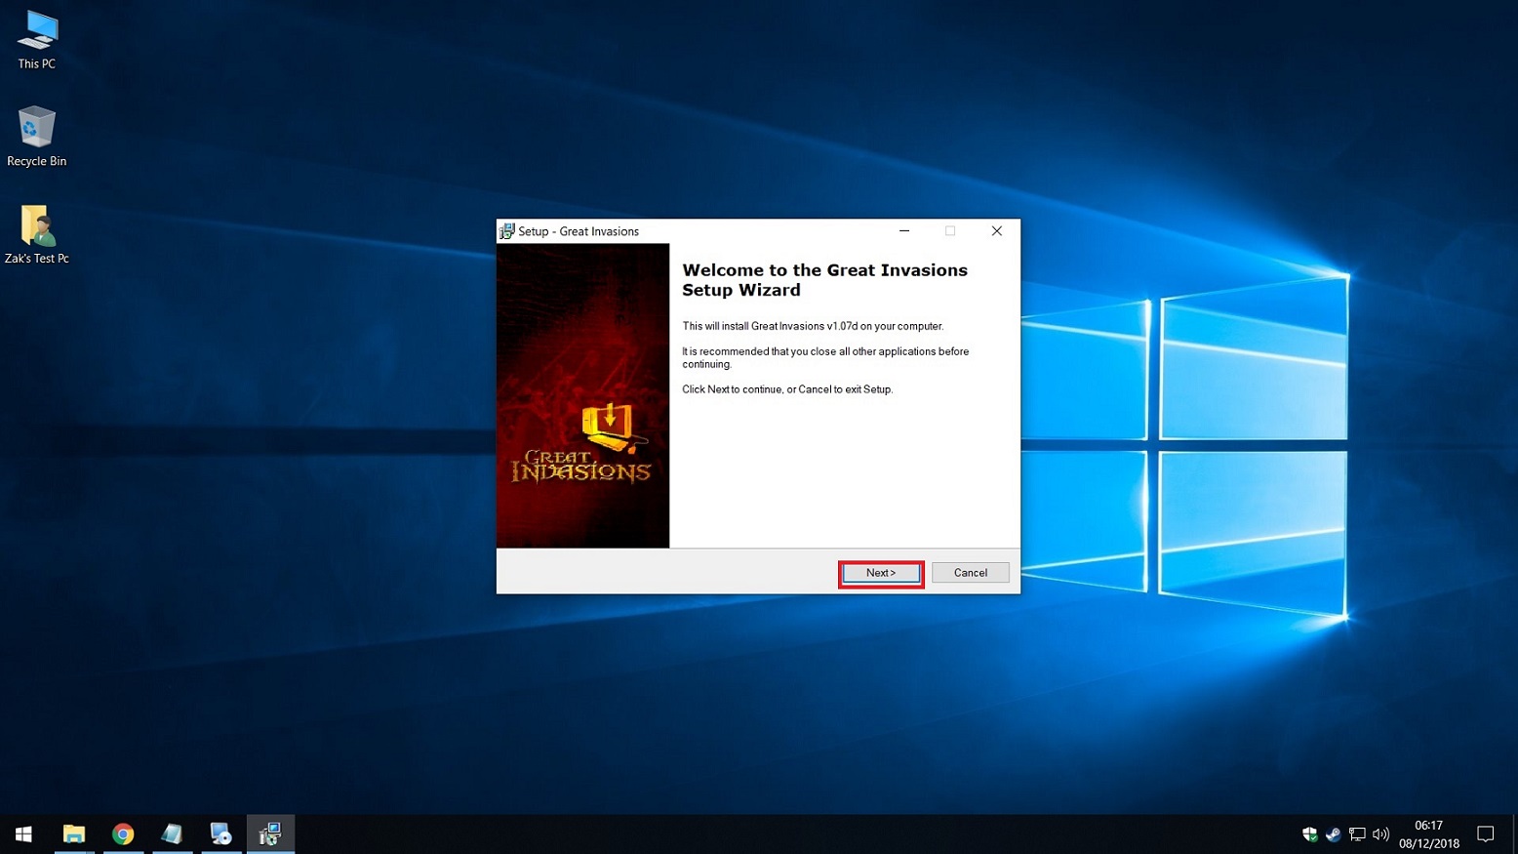Open the Windows Start menu
The height and width of the screenshot is (854, 1518).
pyautogui.click(x=23, y=834)
